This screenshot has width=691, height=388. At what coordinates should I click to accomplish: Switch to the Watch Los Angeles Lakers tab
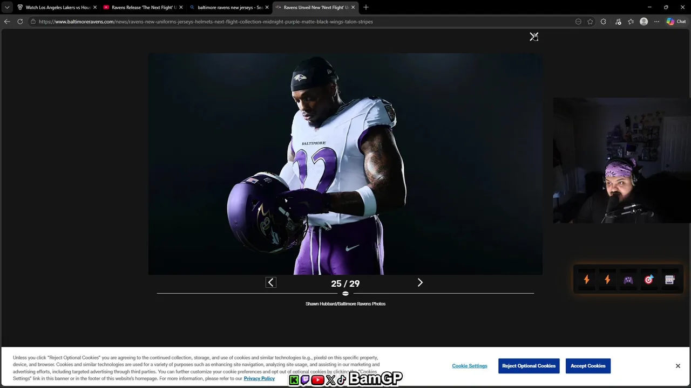[57, 8]
